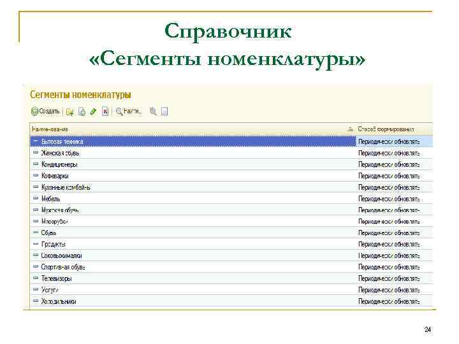Sort by Наименование column header
Image resolution: width=459 pixels, height=344 pixels.
(193, 129)
